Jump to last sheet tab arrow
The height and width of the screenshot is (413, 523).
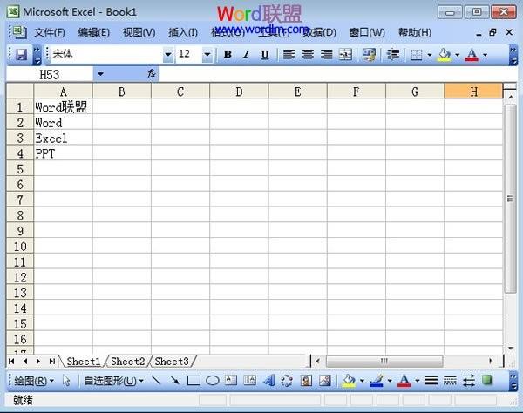(51, 362)
